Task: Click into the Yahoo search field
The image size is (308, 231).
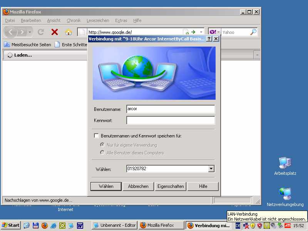Action: click(x=235, y=32)
